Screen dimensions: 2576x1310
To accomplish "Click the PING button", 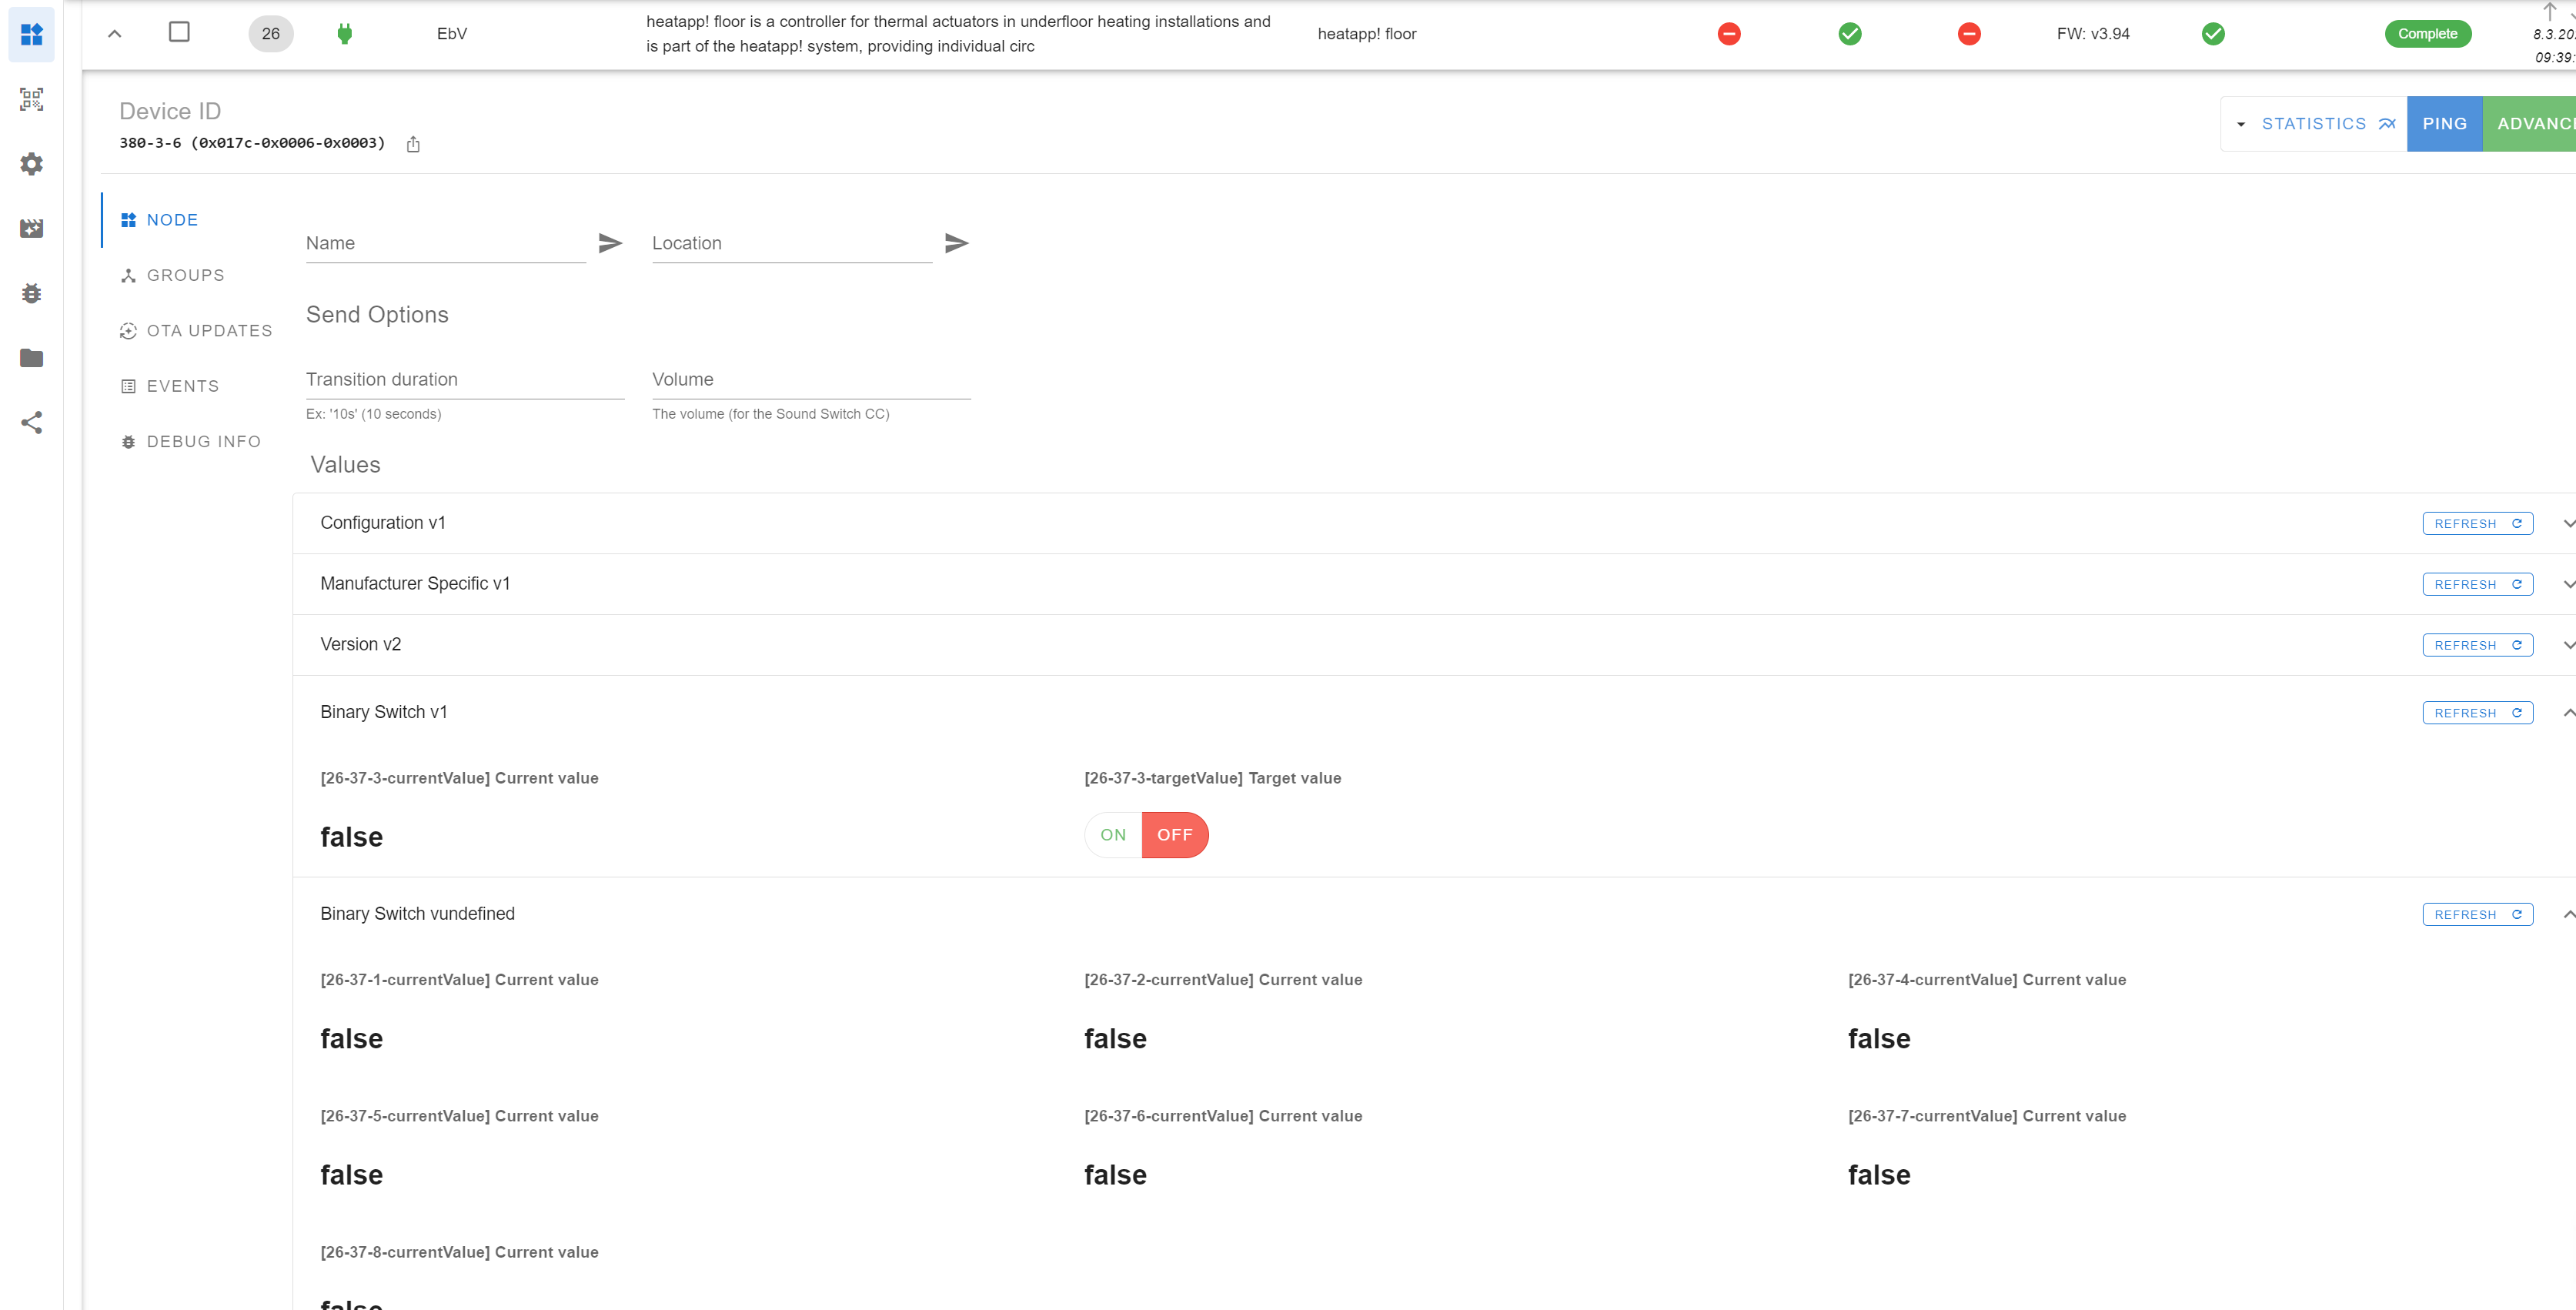I will click(2445, 123).
